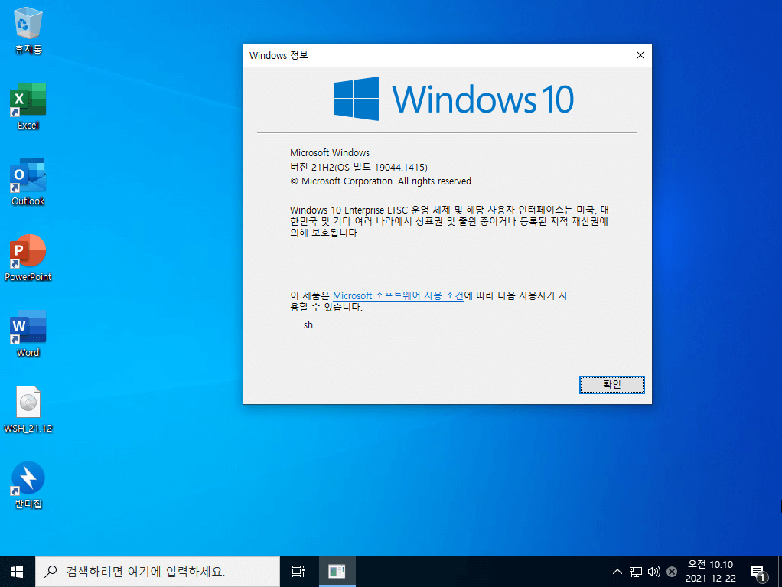Open the Action Center notification icon

(x=758, y=572)
